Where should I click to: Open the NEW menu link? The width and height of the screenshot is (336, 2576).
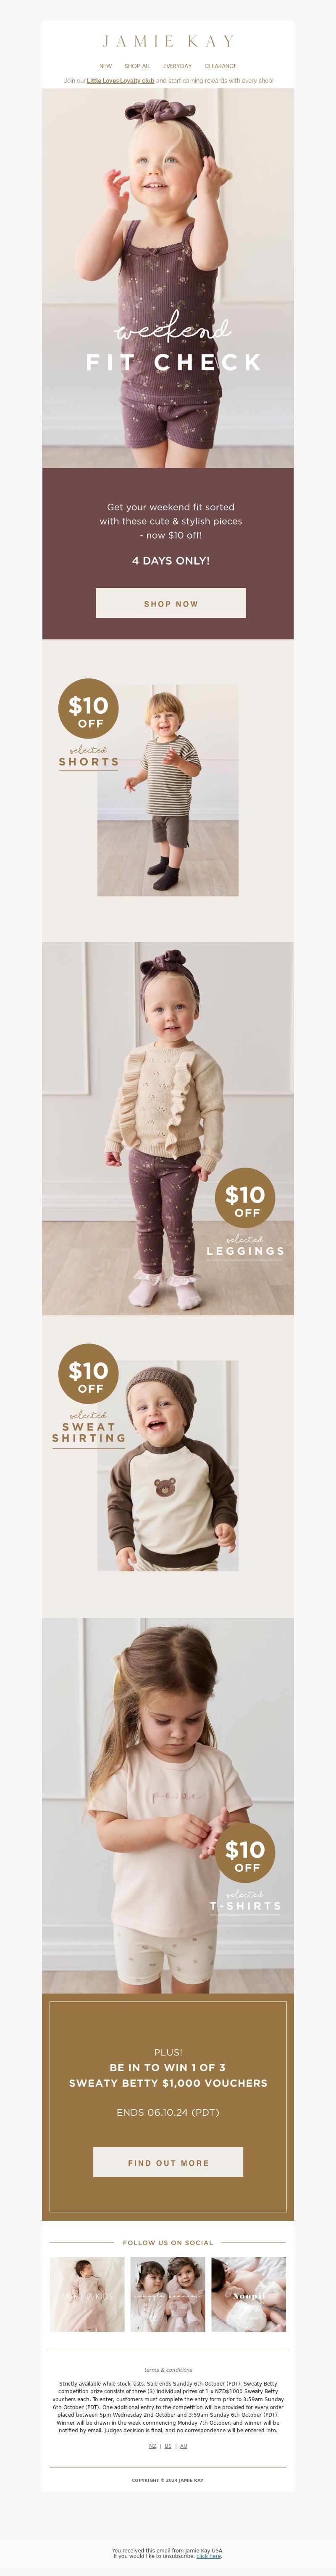tap(105, 66)
